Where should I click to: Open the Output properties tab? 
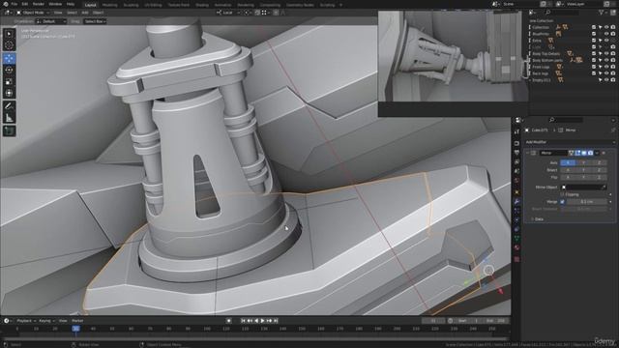click(516, 153)
